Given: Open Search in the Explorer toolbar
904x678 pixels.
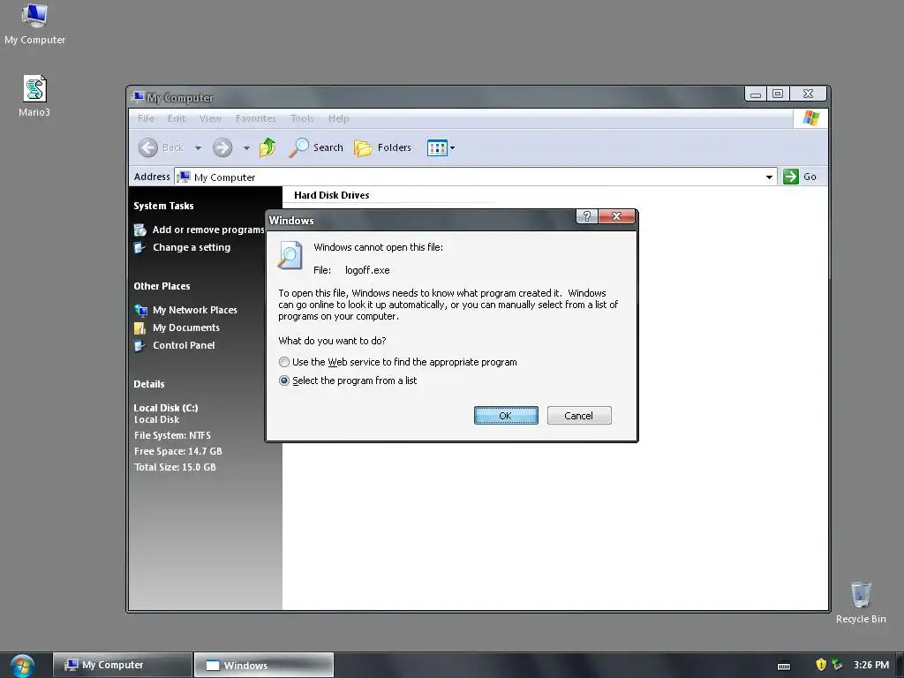Looking at the screenshot, I should click(x=316, y=147).
